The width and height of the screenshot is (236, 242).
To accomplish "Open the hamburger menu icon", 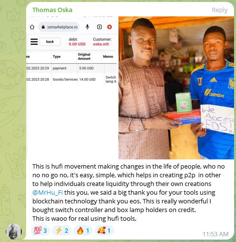I will click(34, 42).
